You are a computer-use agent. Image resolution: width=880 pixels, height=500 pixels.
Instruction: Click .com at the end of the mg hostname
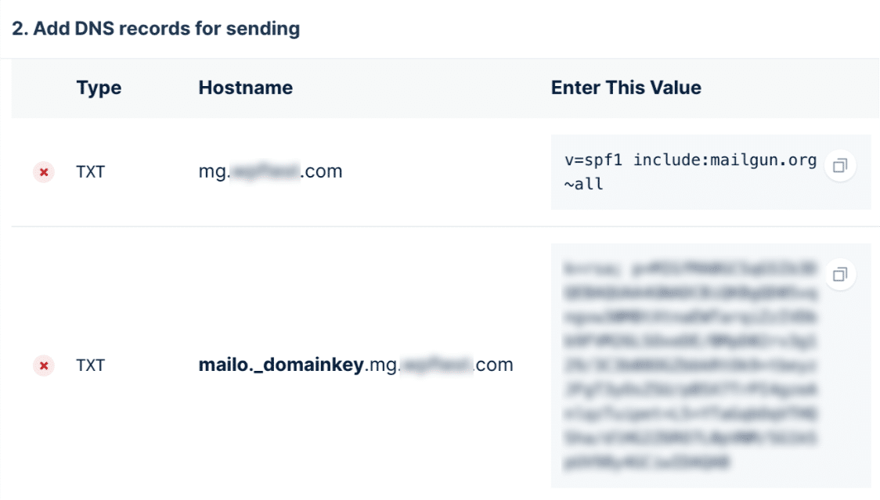322,171
